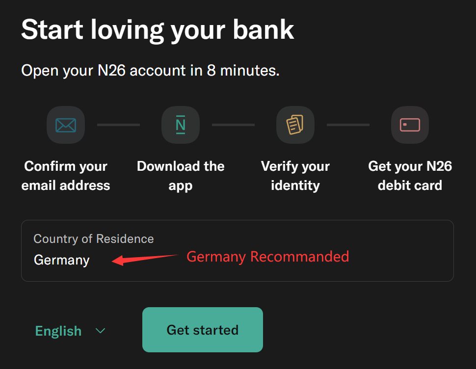This screenshot has height=369, width=476.
Task: Click the "Start loving your bank" heading
Action: 158,29
